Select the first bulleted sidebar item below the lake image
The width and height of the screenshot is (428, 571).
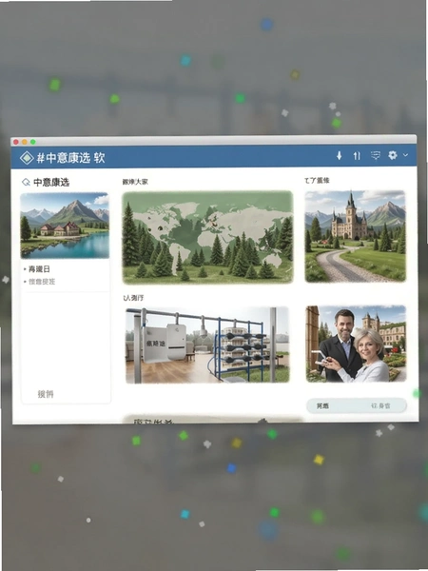37,269
